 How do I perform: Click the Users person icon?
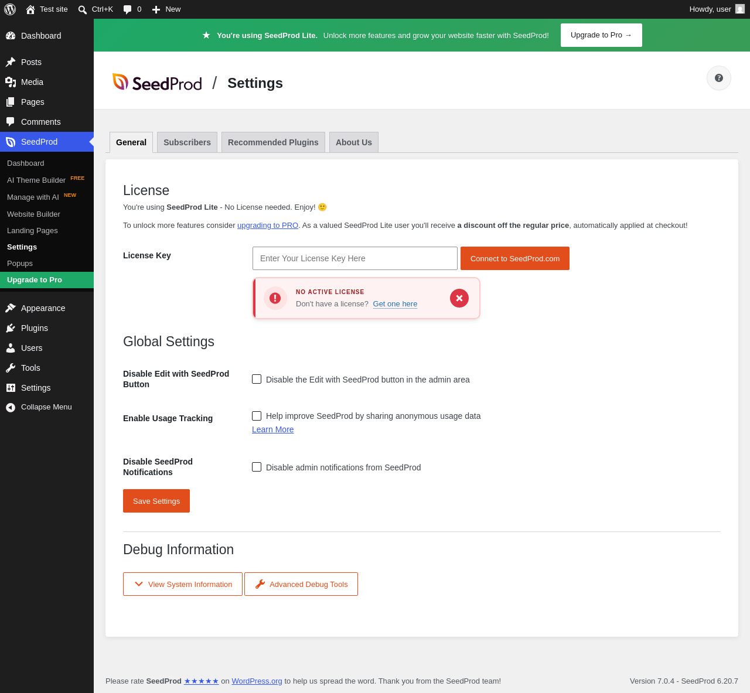pos(11,348)
